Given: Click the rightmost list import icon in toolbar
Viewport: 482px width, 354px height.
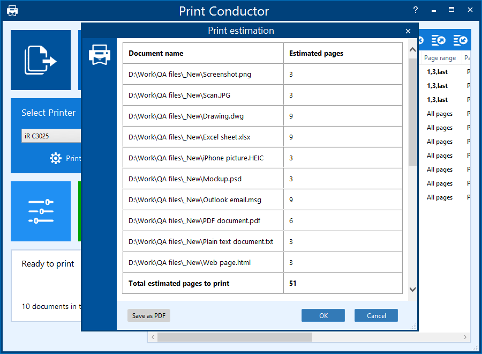Looking at the screenshot, I should pos(460,40).
